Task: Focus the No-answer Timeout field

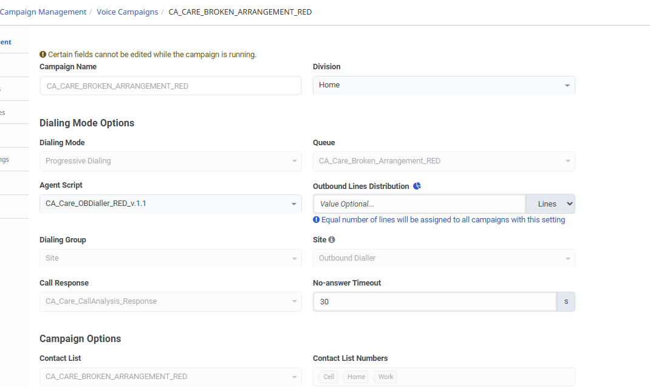Action: (x=434, y=301)
